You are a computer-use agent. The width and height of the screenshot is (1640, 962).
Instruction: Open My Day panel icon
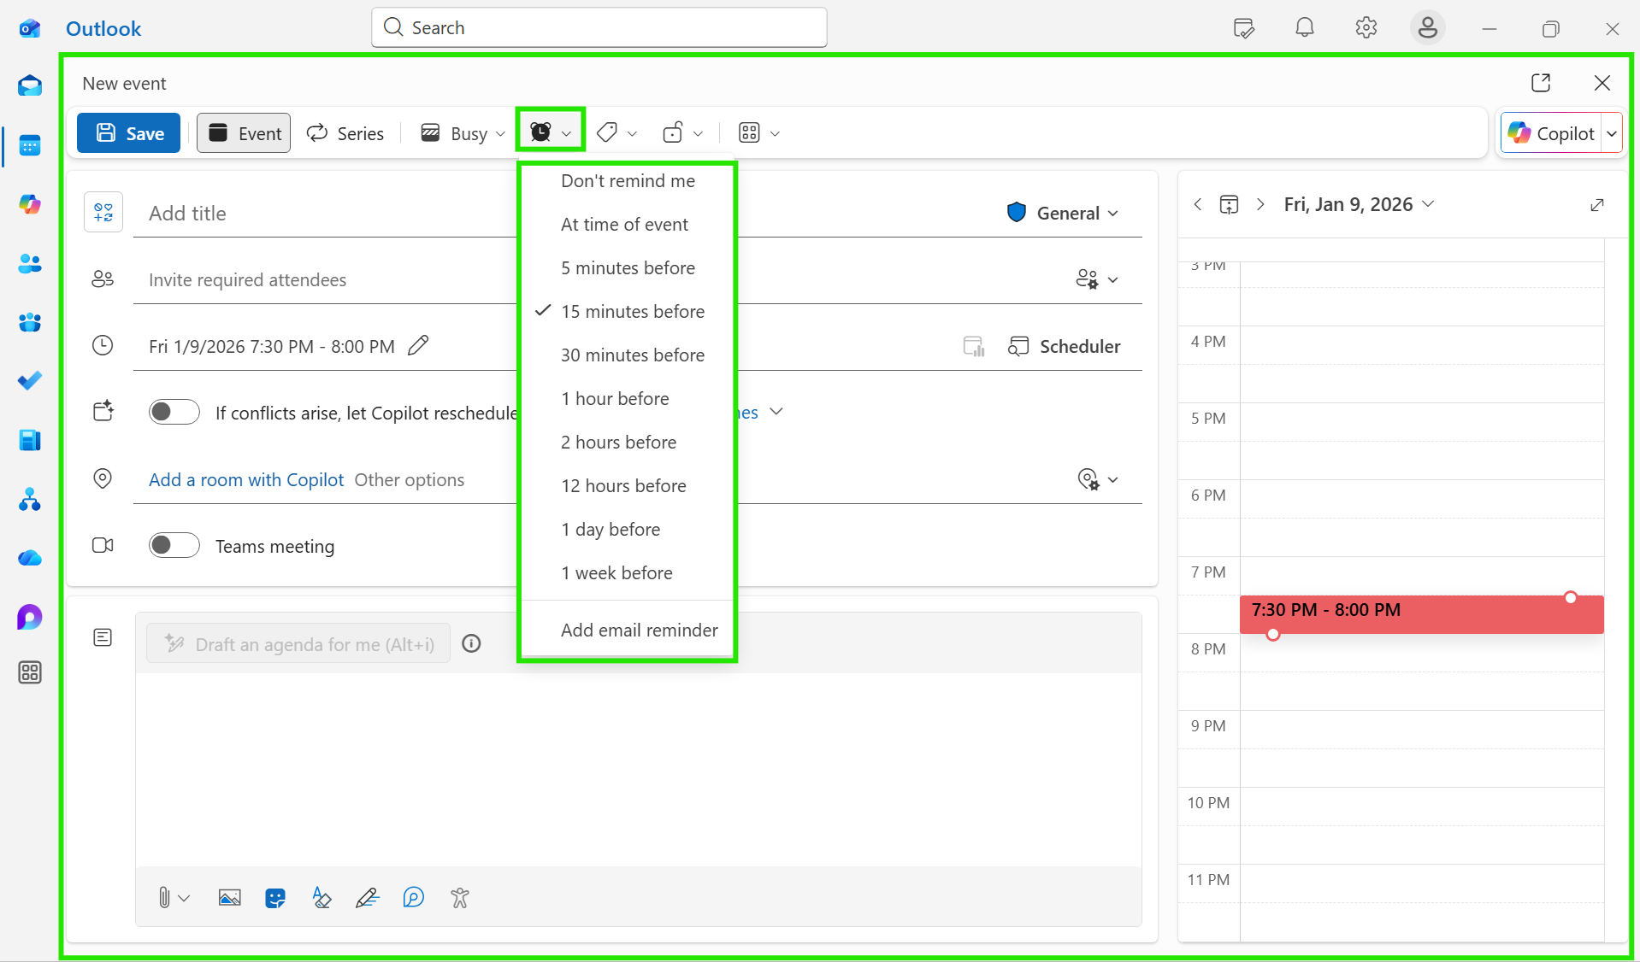coord(1244,28)
